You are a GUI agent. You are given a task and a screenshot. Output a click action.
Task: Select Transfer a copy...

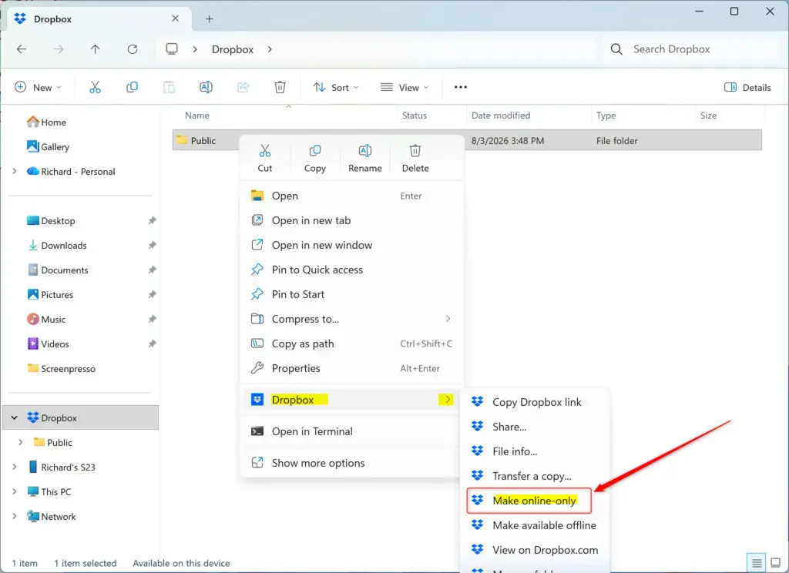535,476
